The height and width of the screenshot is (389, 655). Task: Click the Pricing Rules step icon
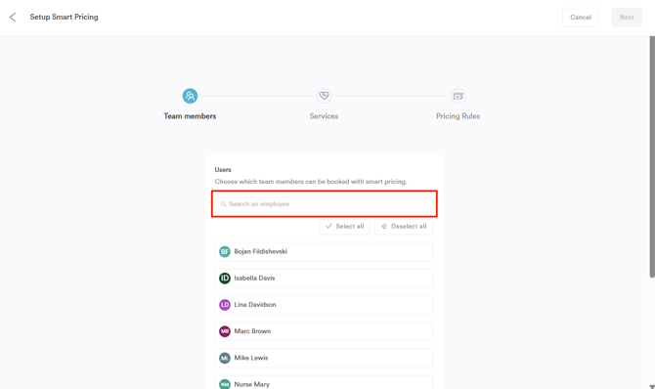pyautogui.click(x=458, y=96)
